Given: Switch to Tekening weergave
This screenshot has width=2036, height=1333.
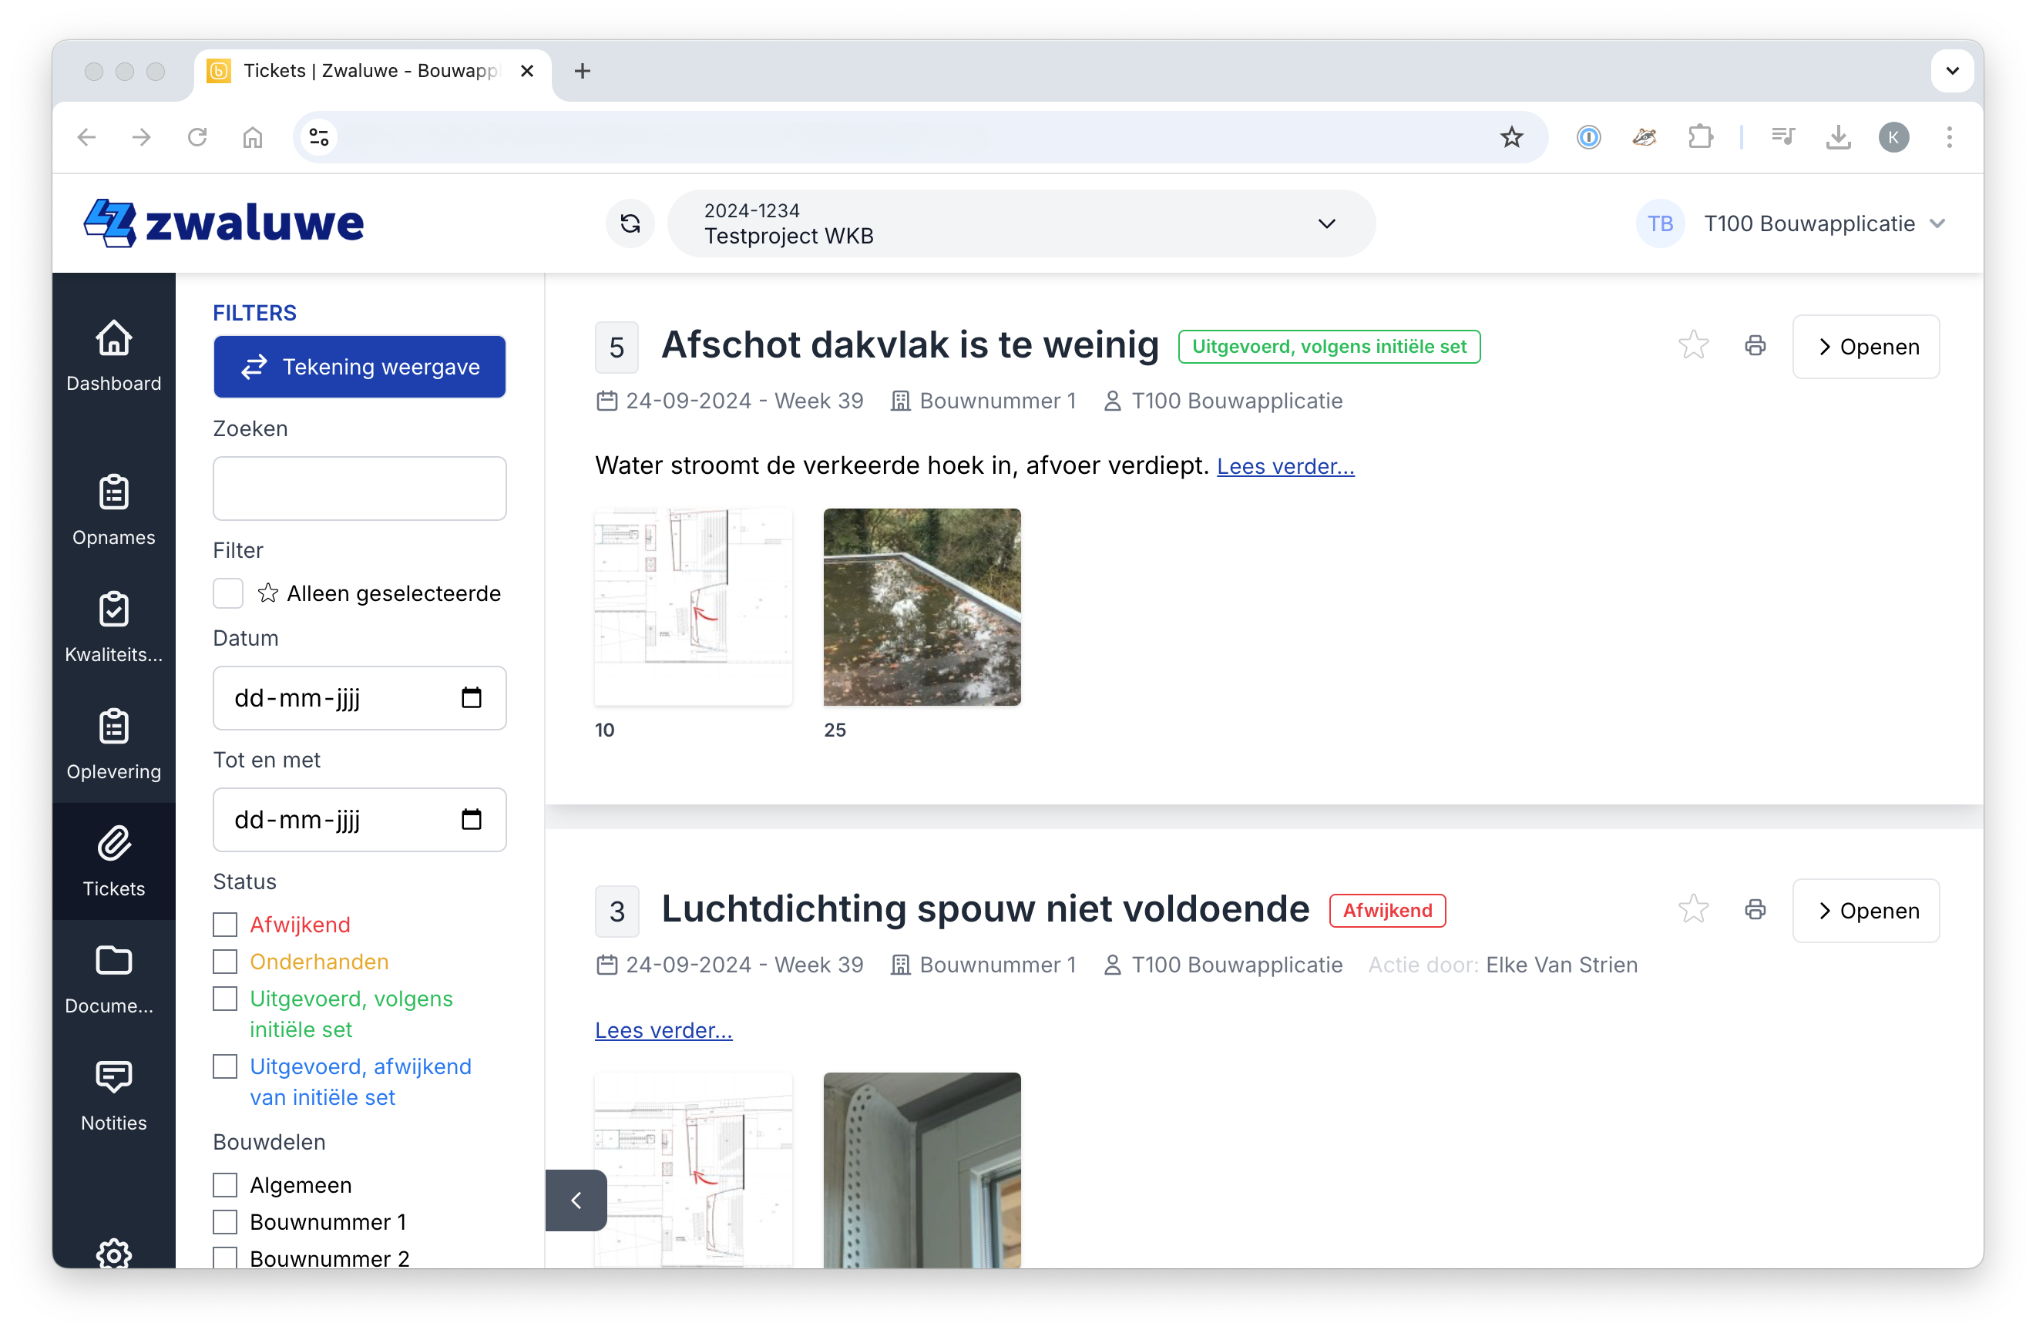Looking at the screenshot, I should 359,366.
